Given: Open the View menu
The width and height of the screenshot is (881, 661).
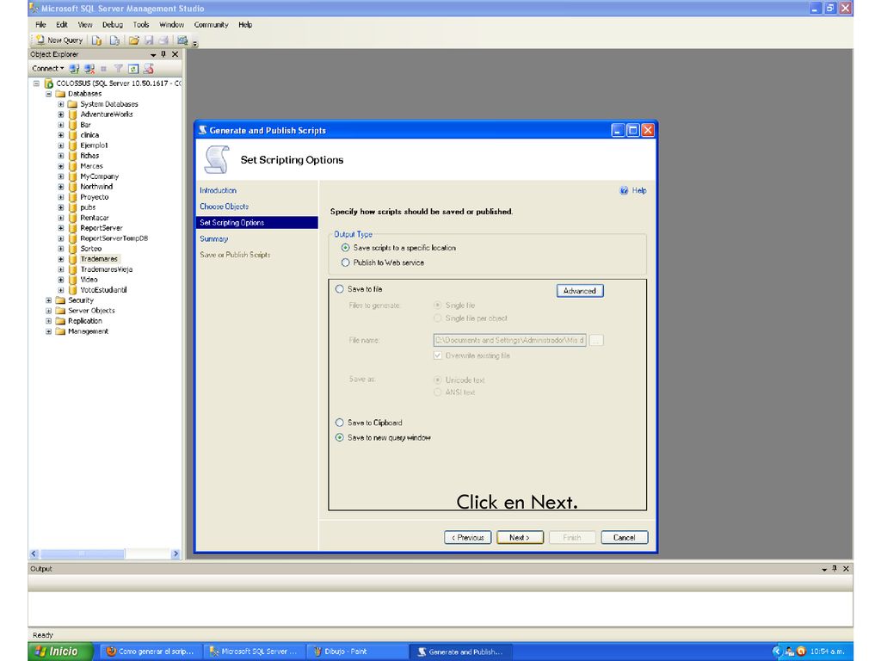Looking at the screenshot, I should pyautogui.click(x=85, y=25).
